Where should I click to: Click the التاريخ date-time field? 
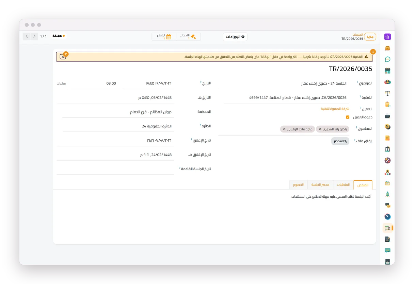[149, 84]
